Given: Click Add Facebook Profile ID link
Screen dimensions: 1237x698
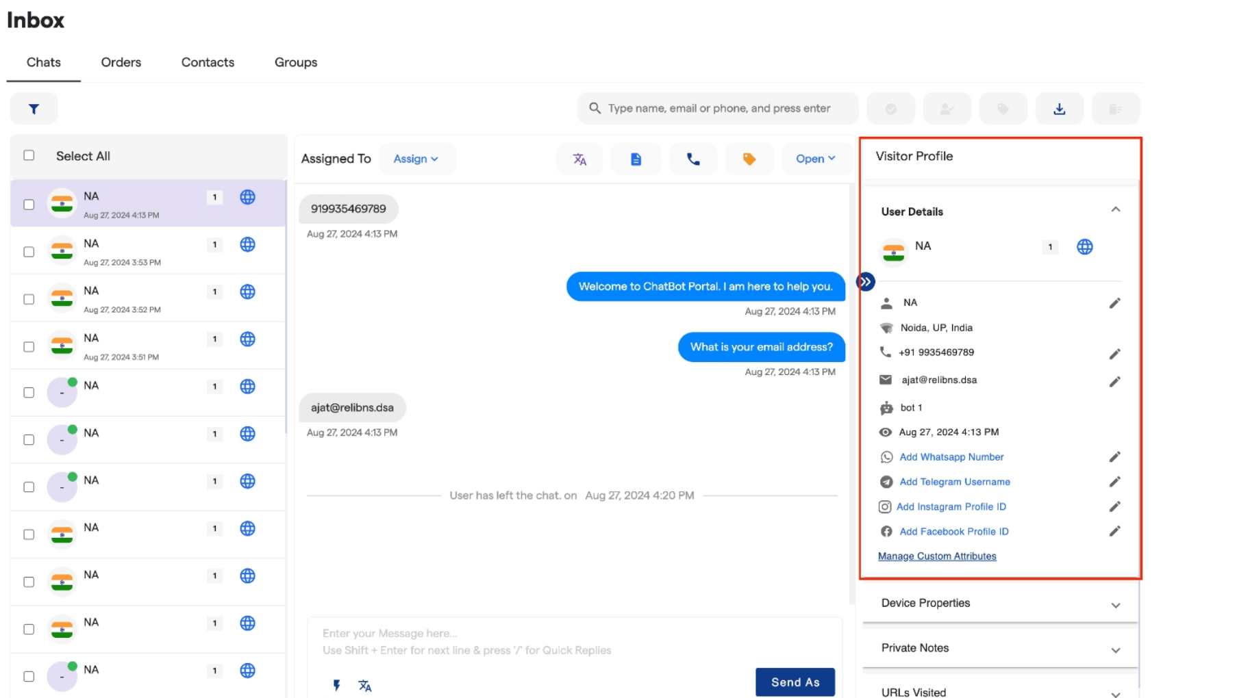Looking at the screenshot, I should [x=954, y=531].
